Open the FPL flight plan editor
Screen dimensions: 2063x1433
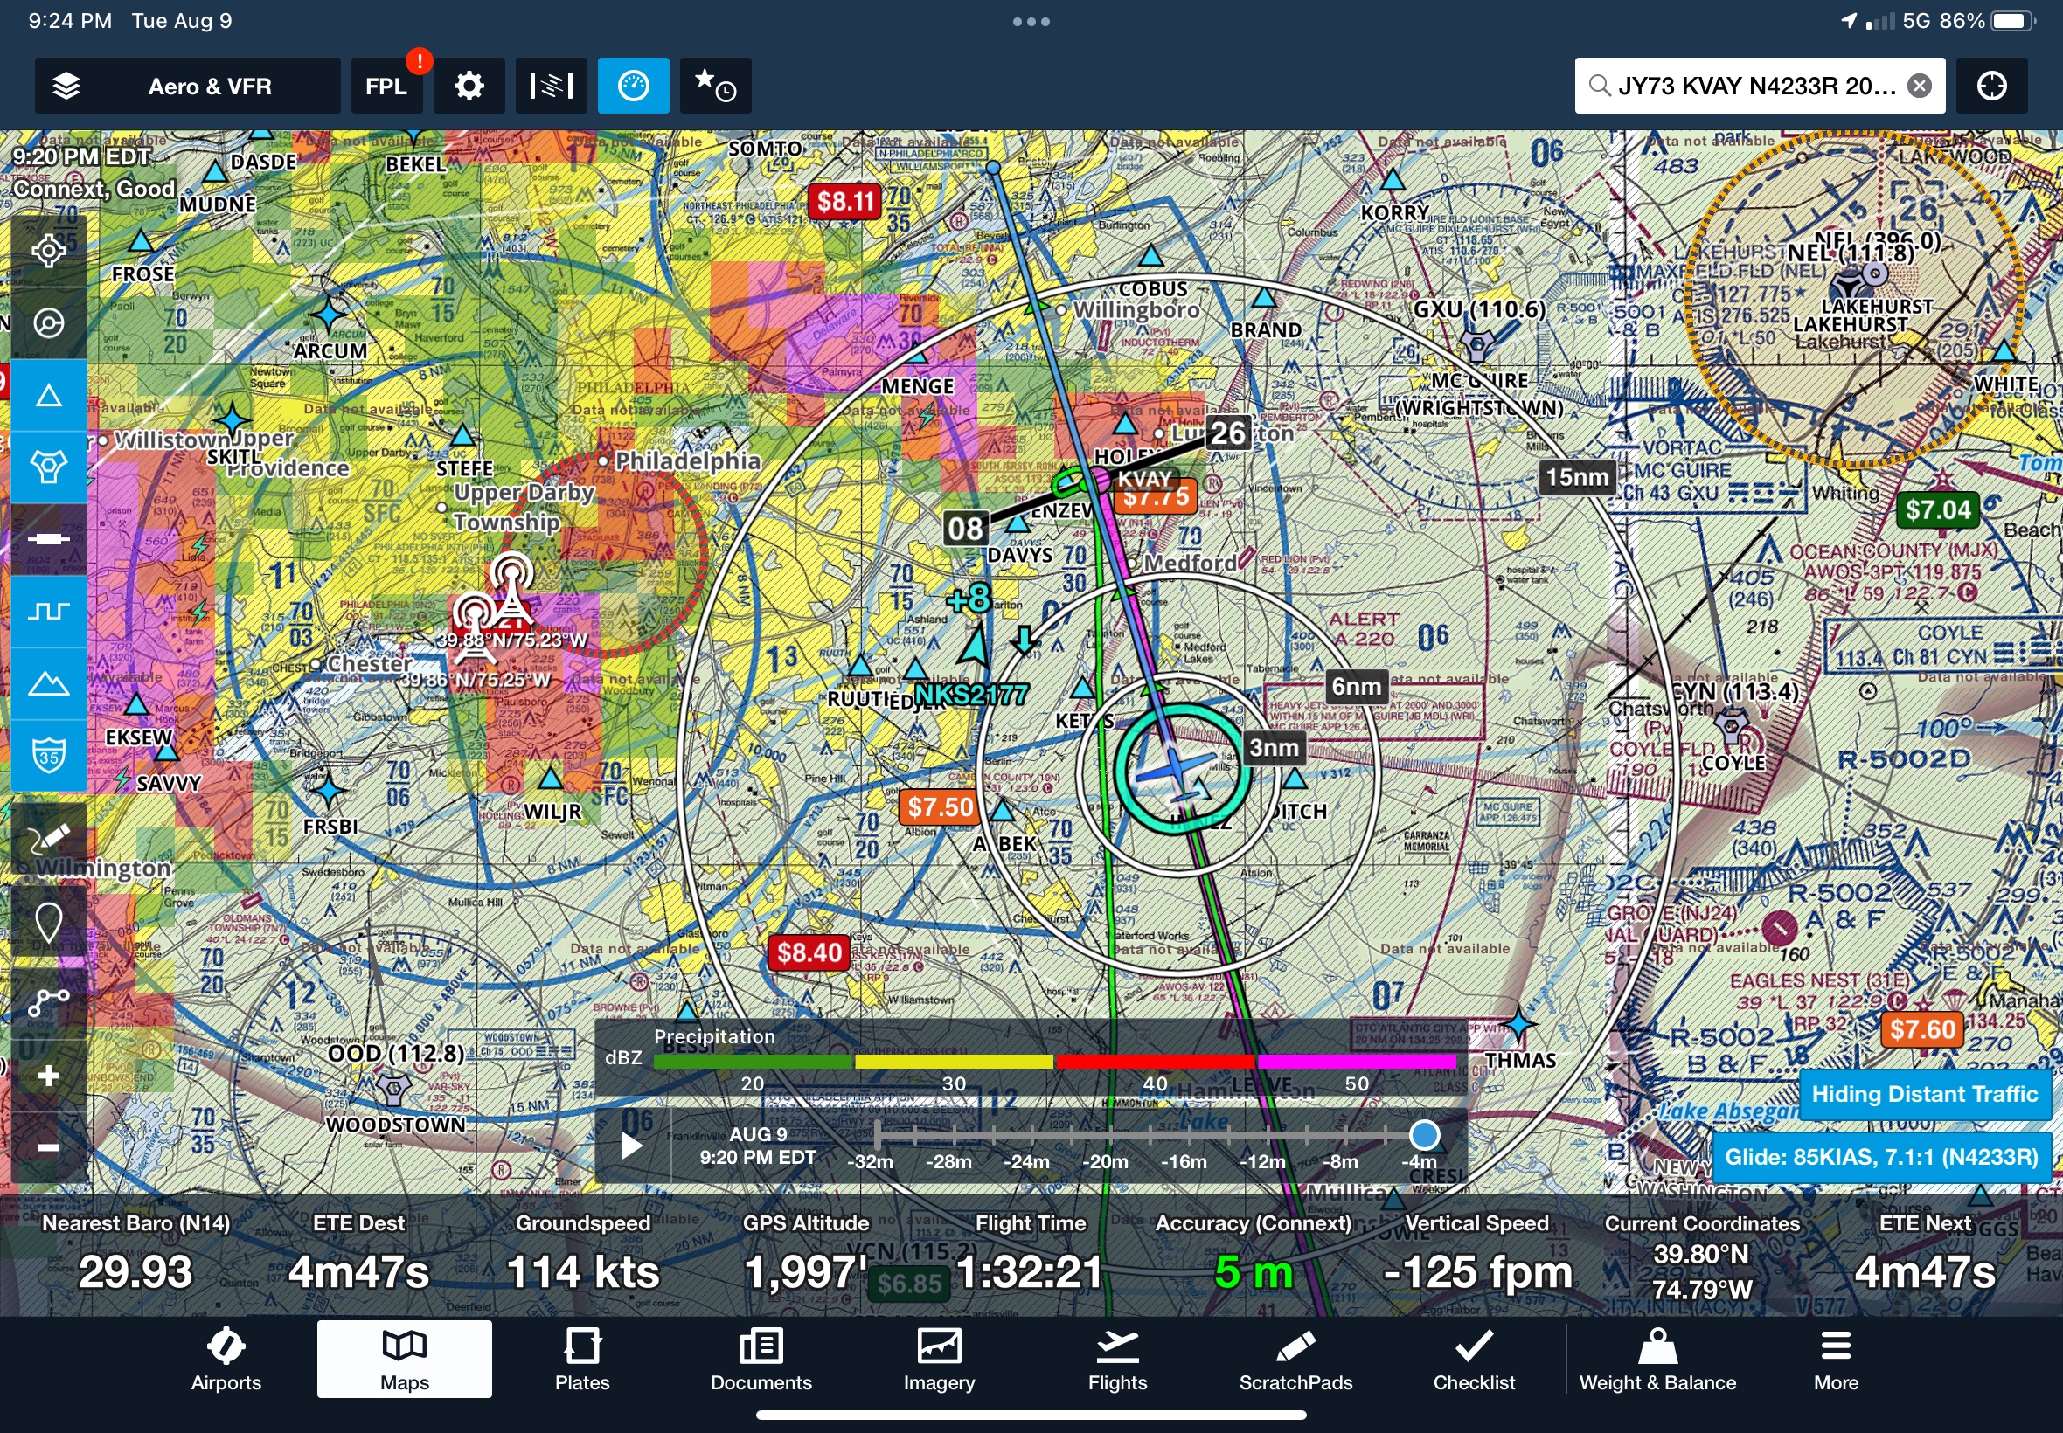[x=386, y=87]
